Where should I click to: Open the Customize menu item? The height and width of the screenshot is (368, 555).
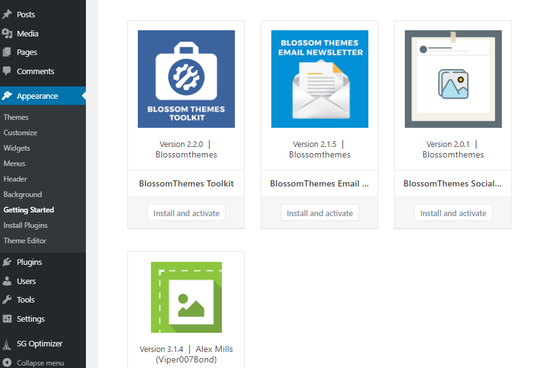(x=21, y=132)
